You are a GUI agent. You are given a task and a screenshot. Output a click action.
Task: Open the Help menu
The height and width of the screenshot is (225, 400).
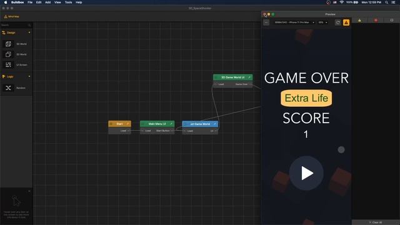pos(79,2)
